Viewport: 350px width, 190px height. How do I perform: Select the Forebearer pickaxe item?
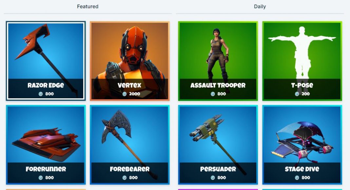click(130, 145)
